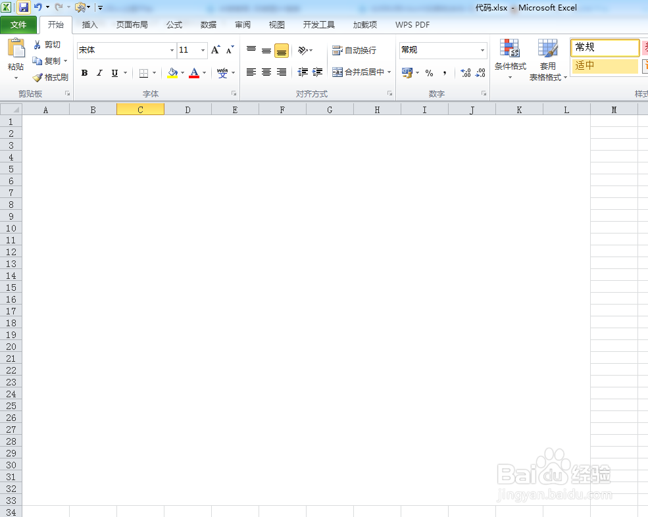Cut selection with scissors icon

[x=37, y=45]
